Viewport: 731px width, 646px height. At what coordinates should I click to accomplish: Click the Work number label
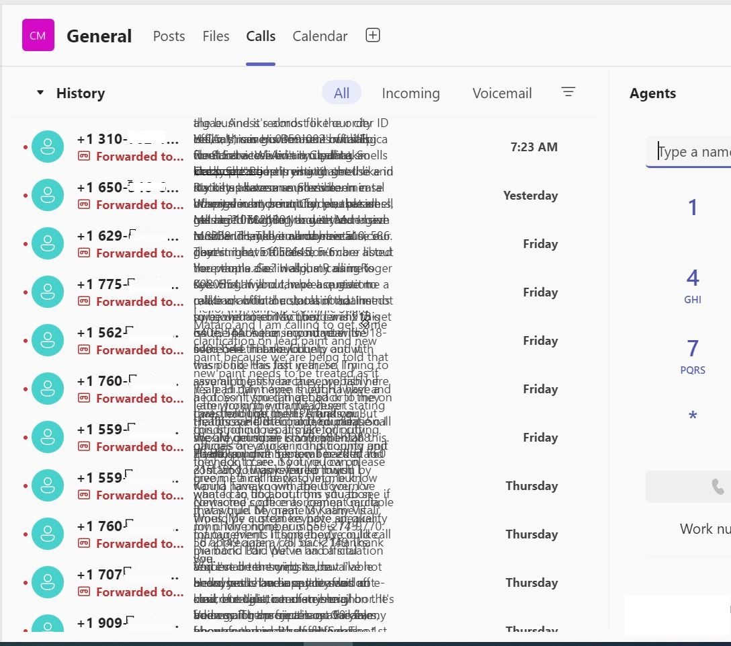point(705,529)
